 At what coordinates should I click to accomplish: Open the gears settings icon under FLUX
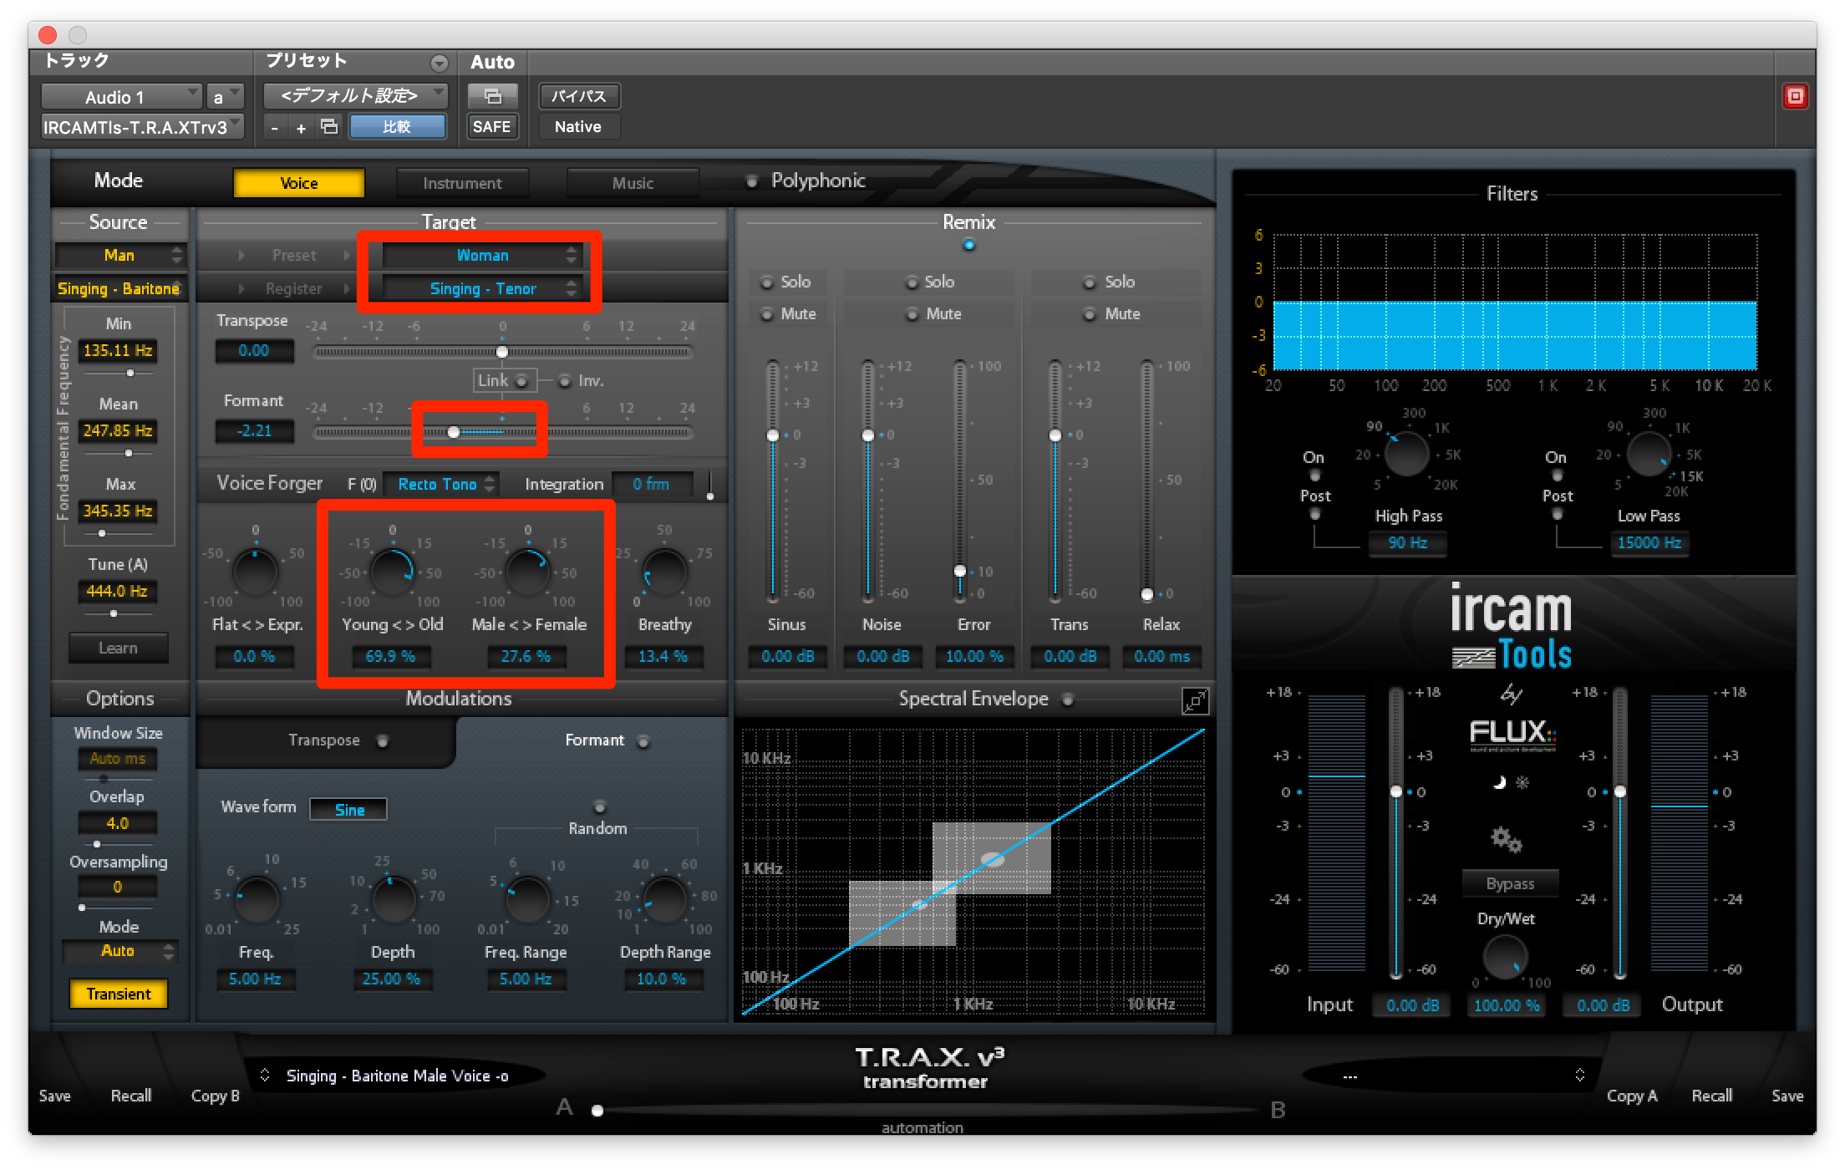pyautogui.click(x=1506, y=838)
